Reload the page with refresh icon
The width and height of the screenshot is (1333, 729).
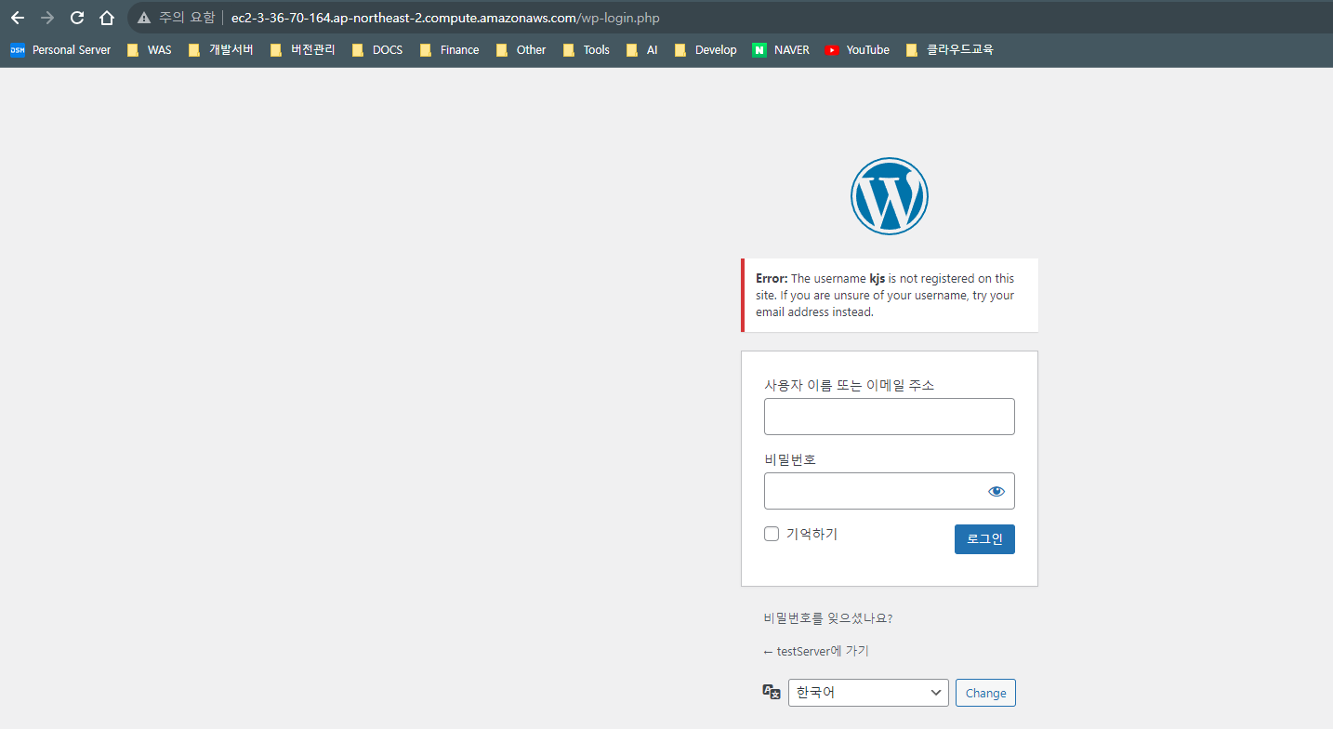point(77,18)
